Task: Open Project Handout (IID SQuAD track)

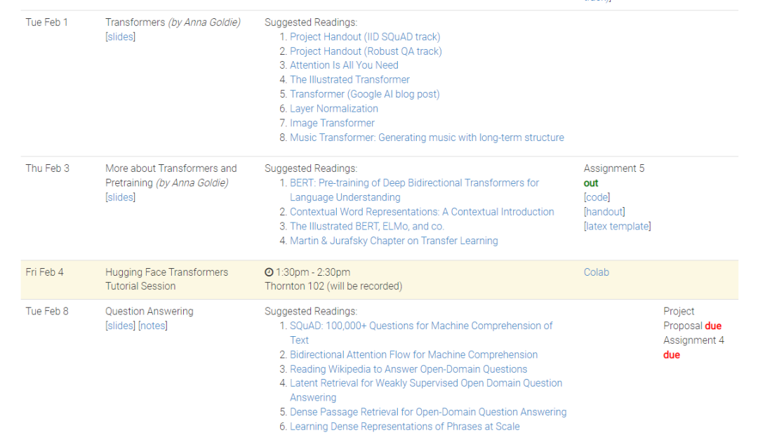Action: click(365, 36)
